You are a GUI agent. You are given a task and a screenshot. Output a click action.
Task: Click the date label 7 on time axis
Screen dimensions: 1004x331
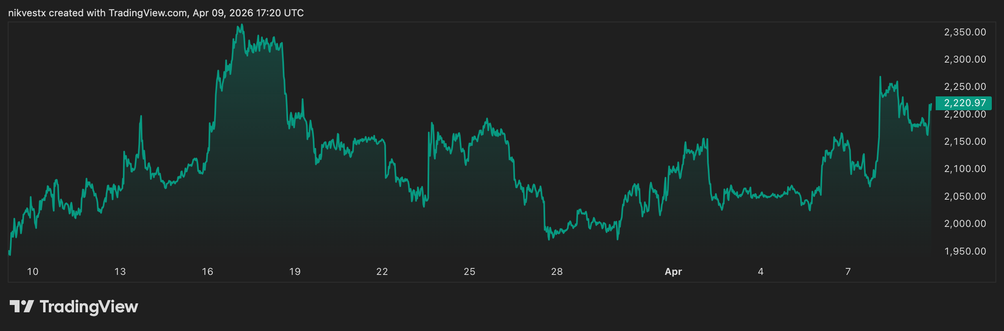point(848,272)
